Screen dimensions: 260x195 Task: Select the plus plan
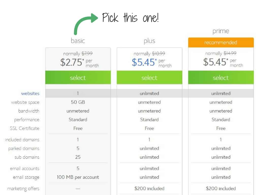tap(149, 78)
